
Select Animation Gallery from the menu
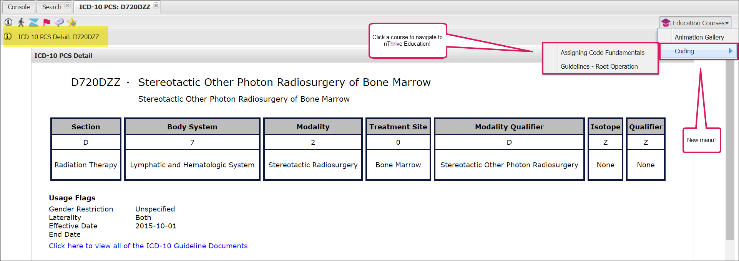(x=699, y=37)
